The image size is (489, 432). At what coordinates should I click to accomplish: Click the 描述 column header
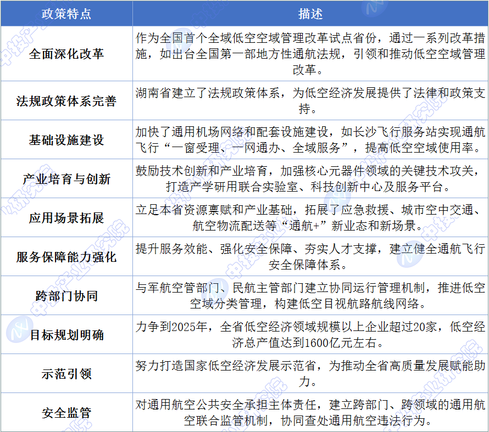[x=310, y=14]
